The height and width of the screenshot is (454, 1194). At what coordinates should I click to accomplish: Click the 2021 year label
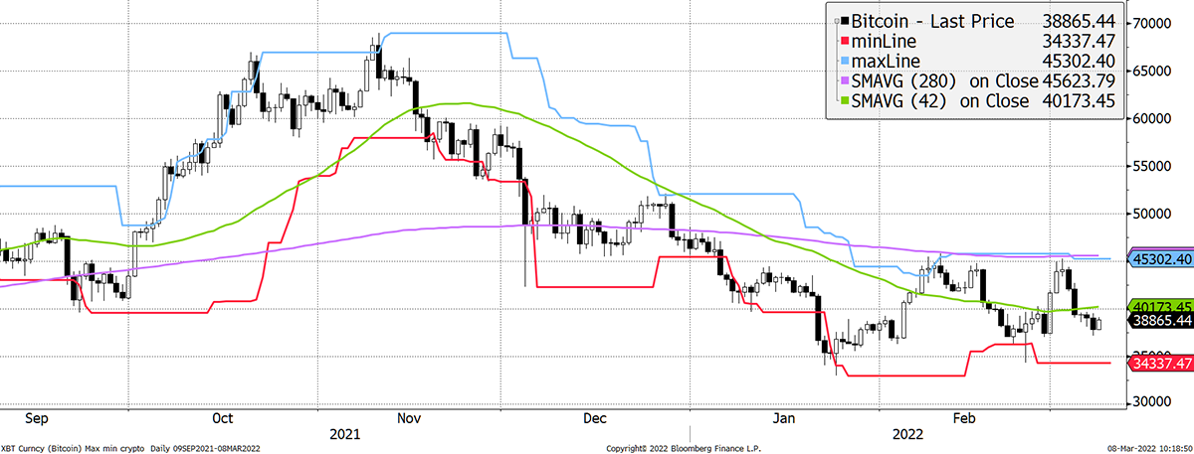pyautogui.click(x=345, y=434)
